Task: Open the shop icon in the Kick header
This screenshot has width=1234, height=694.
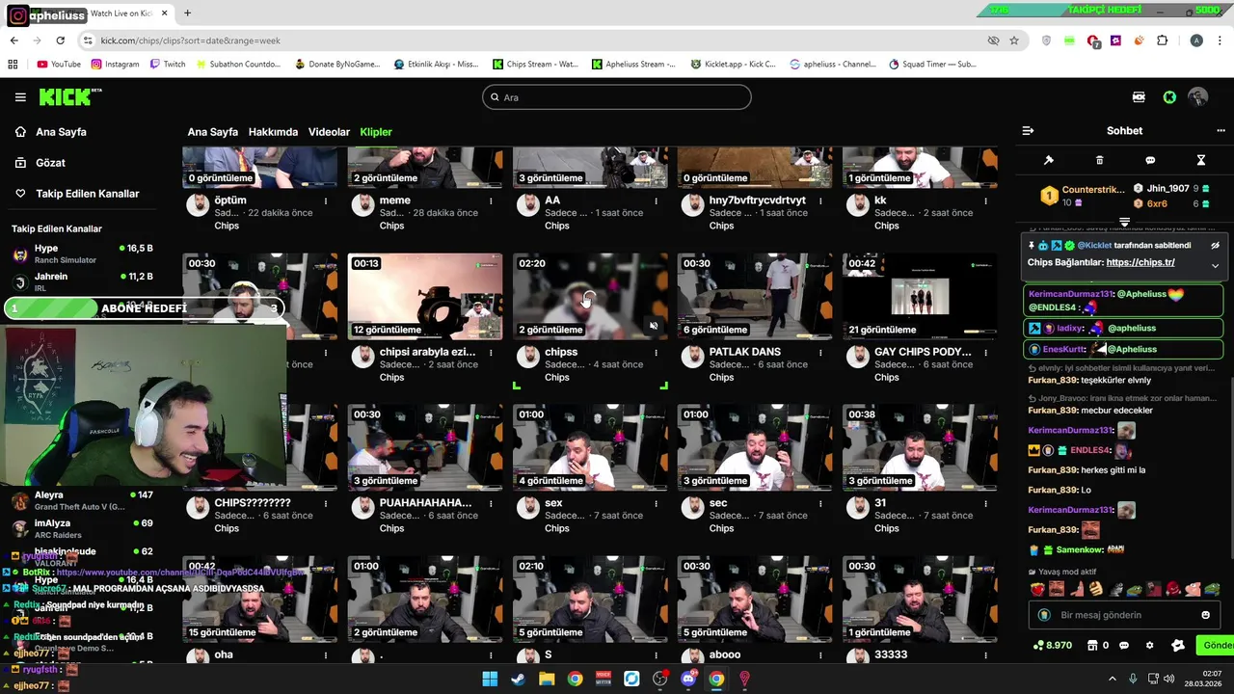Action: click(x=1139, y=97)
